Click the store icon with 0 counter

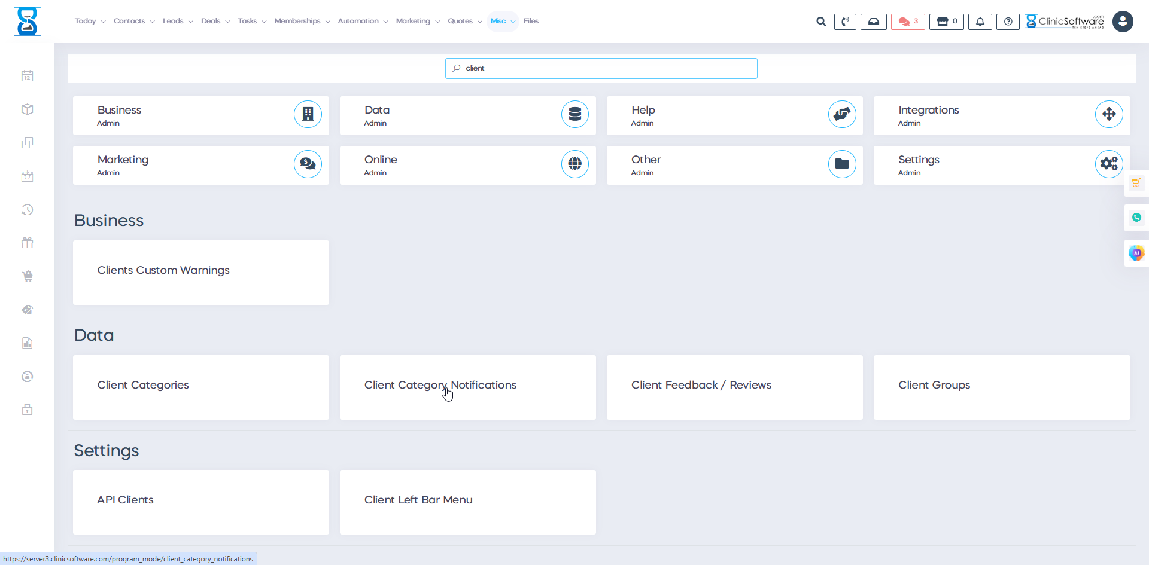click(x=946, y=22)
